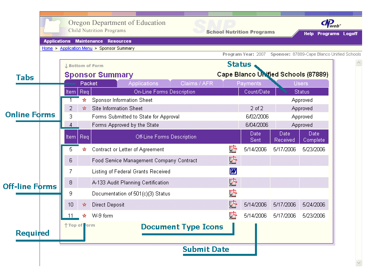370x274 pixels.
Task: Click required asterisk for Contract or Letter
Action: click(84, 149)
